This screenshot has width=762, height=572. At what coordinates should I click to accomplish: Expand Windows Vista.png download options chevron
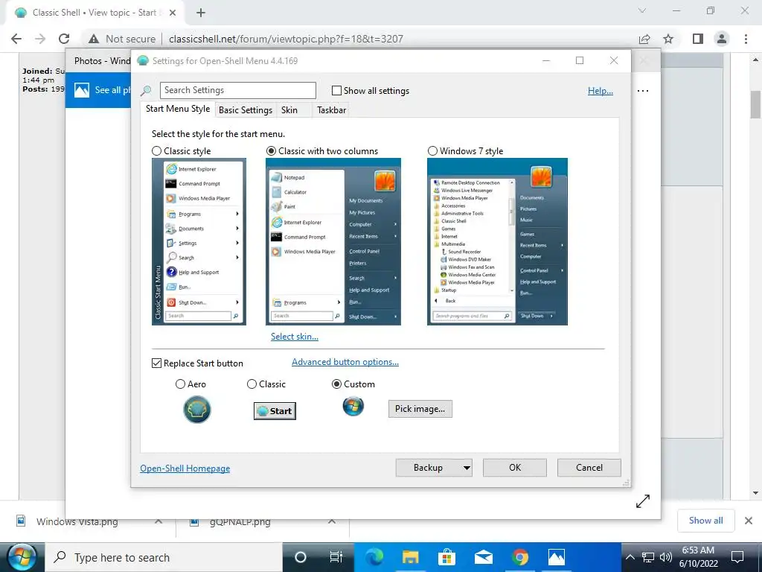[x=159, y=521]
